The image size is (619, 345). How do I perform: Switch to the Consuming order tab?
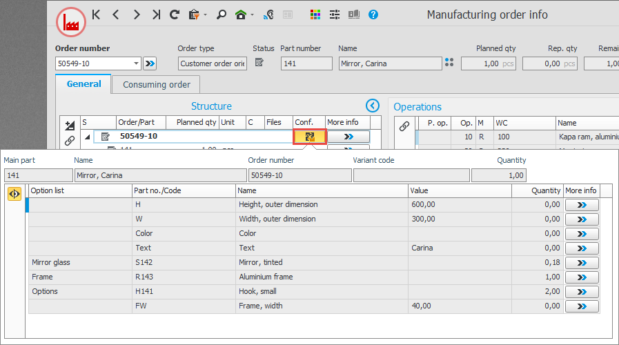click(157, 85)
